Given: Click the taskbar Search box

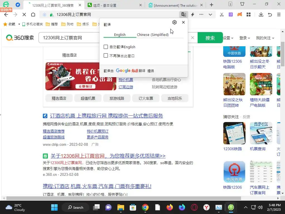Looking at the screenshot, I should [x=75, y=207].
